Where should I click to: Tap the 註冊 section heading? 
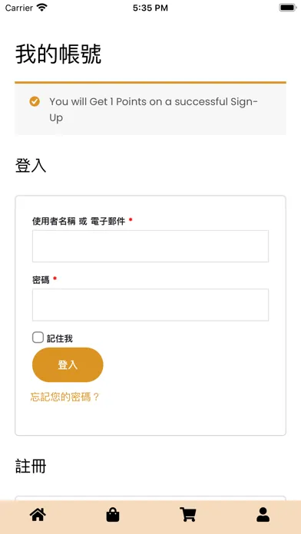click(x=31, y=466)
